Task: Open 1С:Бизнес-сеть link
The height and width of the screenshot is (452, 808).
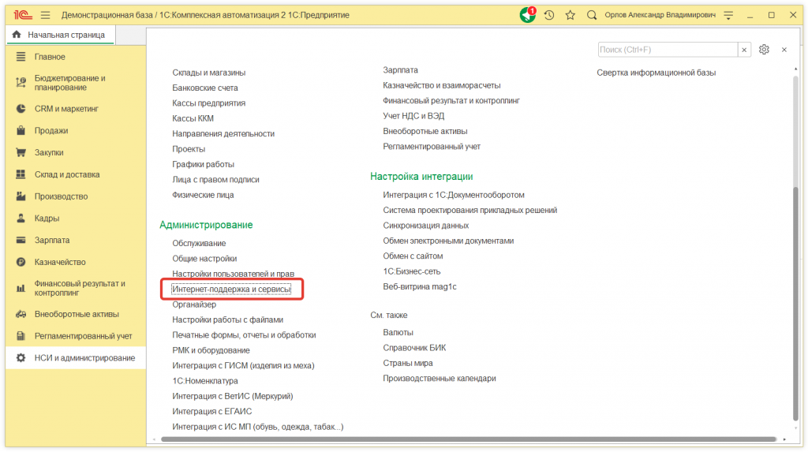Action: coord(412,271)
